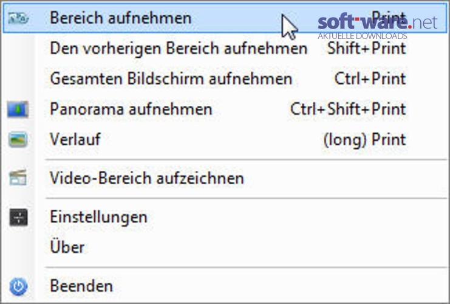Click the blue power icon beside Beenden

point(18,286)
